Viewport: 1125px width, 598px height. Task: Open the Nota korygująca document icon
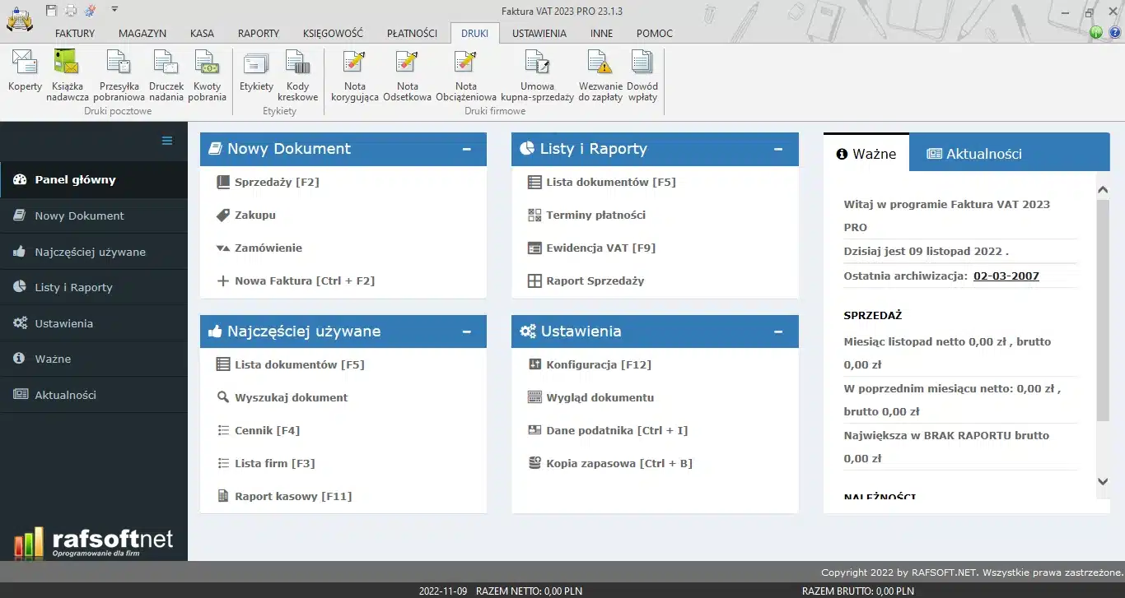(x=354, y=74)
